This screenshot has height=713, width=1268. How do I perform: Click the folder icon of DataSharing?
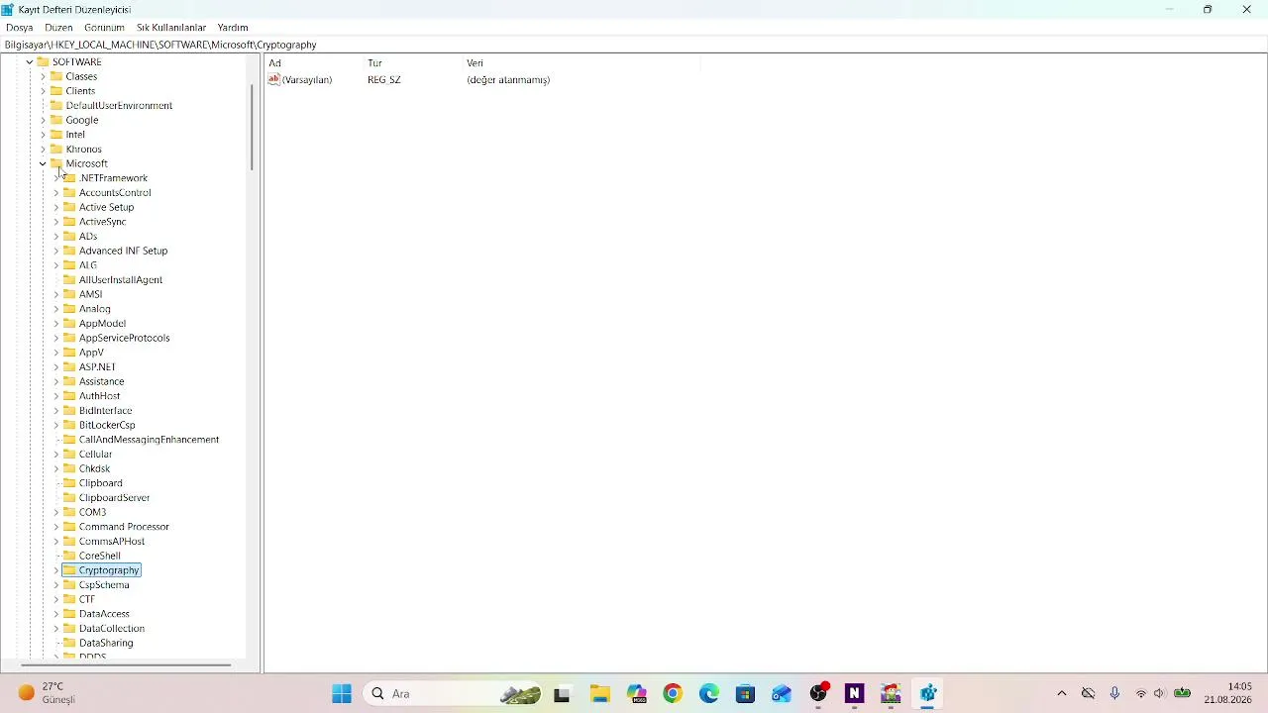coord(69,643)
